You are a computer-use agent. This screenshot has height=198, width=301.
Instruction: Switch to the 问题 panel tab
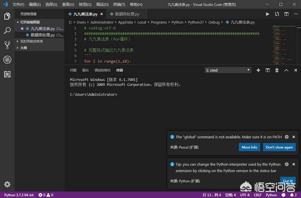click(x=73, y=70)
